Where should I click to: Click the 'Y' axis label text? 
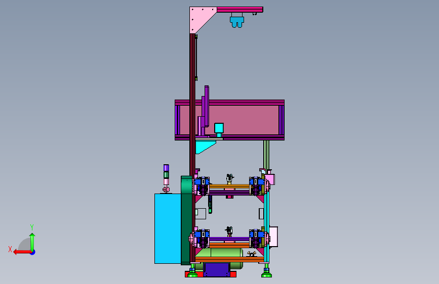click(x=32, y=227)
